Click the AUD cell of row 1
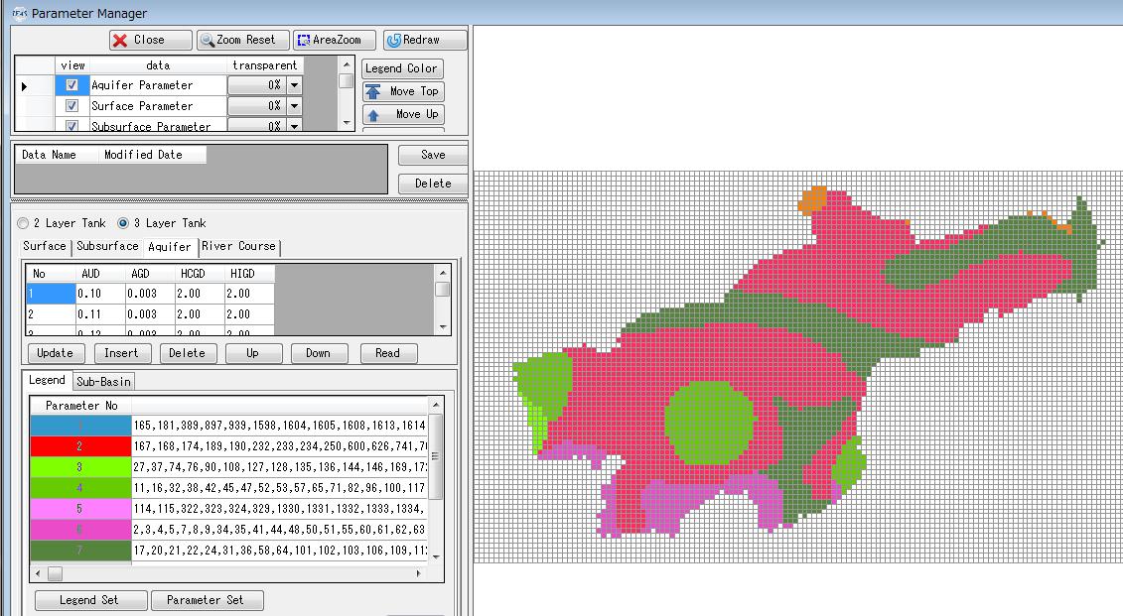The image size is (1123, 616). (x=100, y=294)
